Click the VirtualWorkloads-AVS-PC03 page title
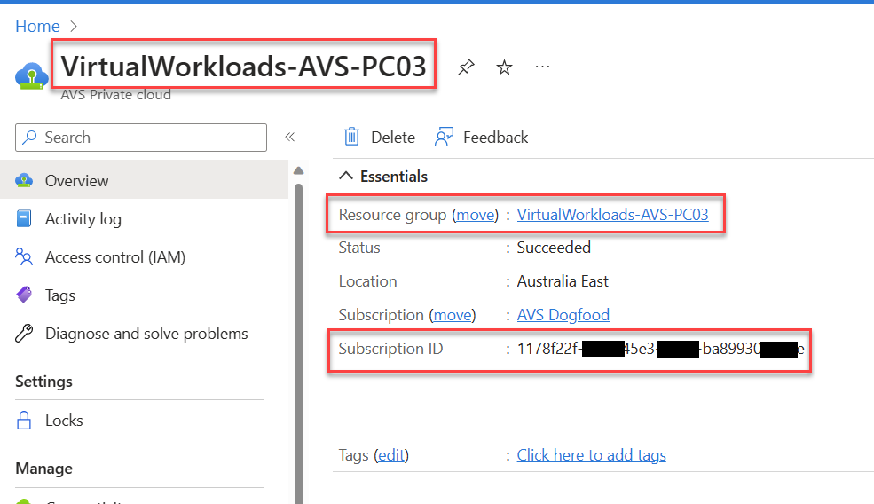 (244, 66)
